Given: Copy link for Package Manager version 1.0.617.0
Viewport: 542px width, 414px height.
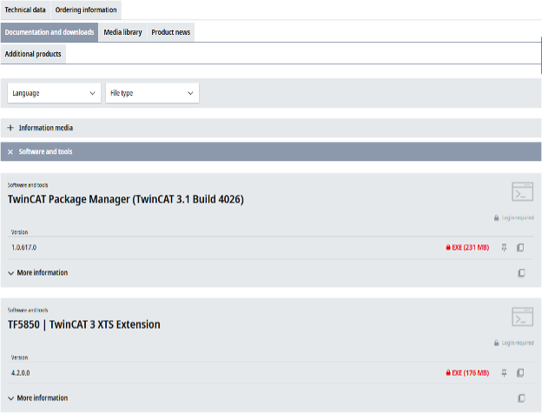Looking at the screenshot, I should 520,248.
